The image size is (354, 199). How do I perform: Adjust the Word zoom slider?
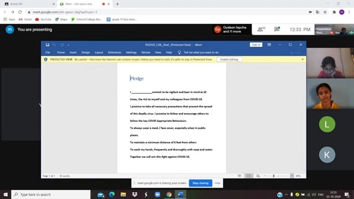click(273, 176)
